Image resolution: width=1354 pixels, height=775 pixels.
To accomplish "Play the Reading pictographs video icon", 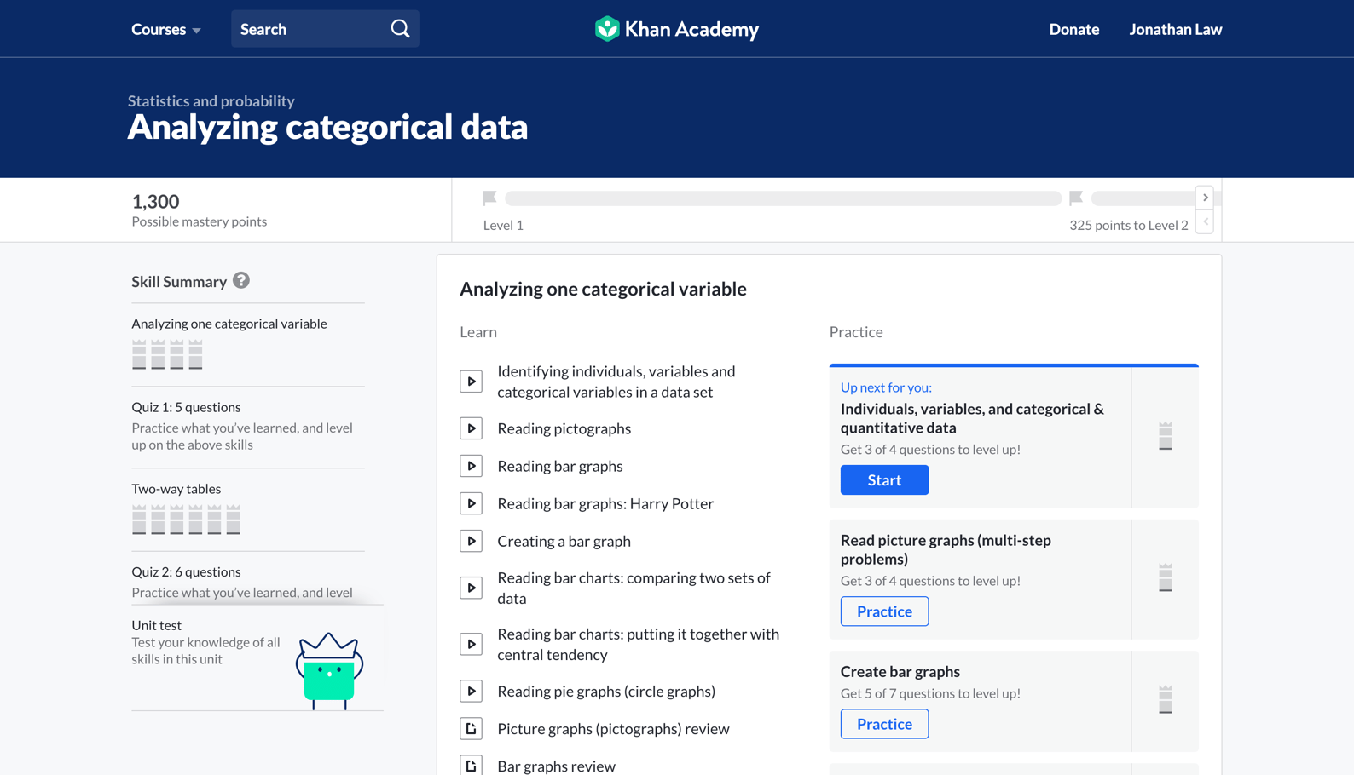I will coord(471,428).
